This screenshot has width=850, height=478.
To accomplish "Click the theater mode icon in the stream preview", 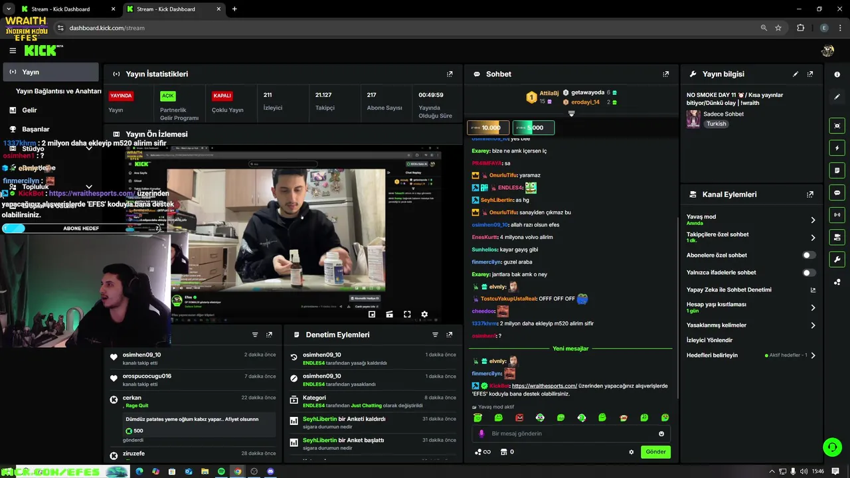I will click(x=390, y=315).
